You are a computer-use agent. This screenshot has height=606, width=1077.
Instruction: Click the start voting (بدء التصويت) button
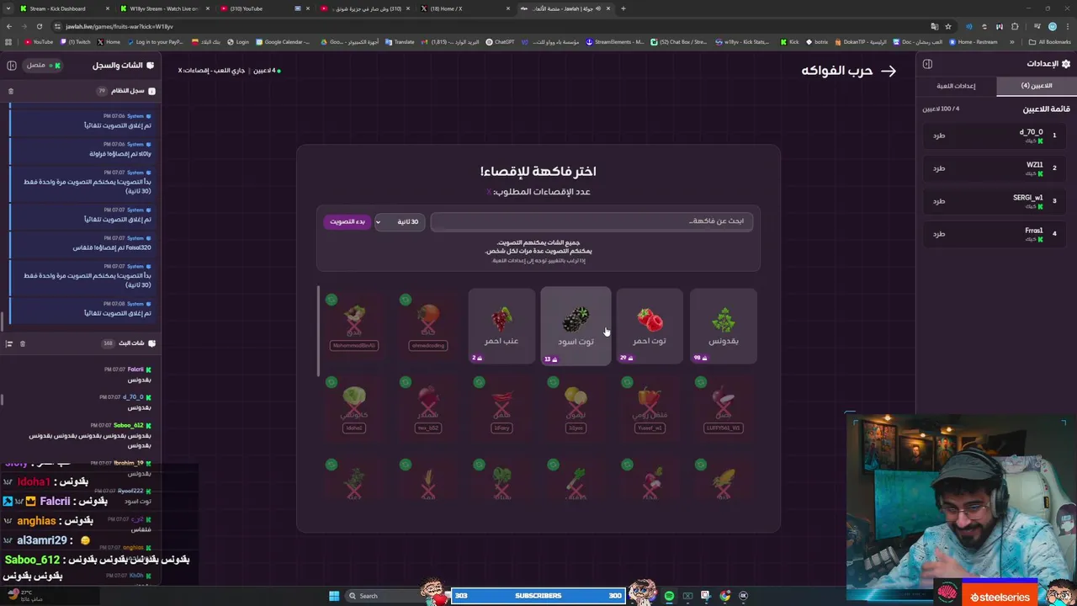(x=347, y=221)
